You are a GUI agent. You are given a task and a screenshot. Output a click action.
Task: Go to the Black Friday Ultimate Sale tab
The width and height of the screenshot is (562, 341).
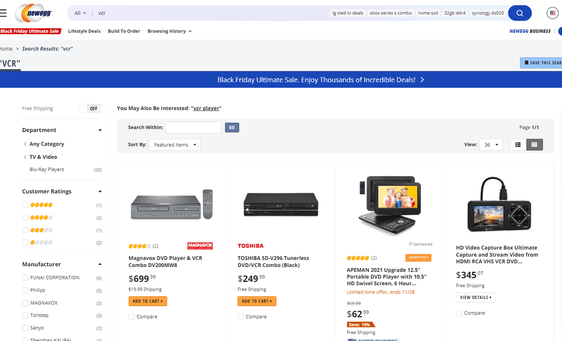(29, 31)
